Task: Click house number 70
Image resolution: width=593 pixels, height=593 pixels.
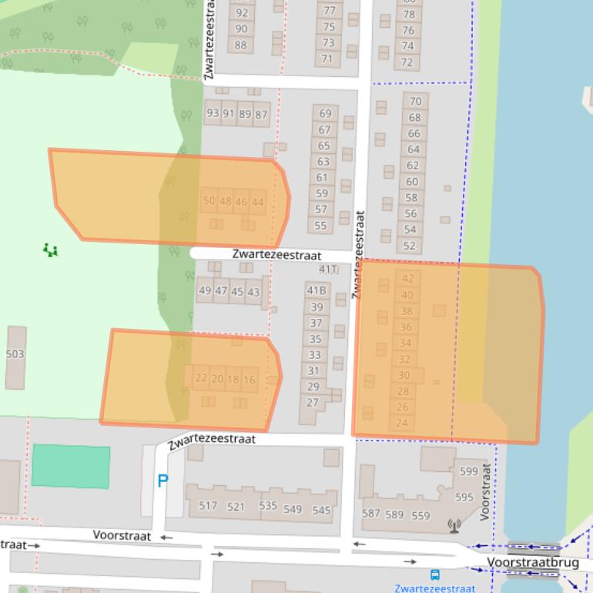Action: [x=416, y=101]
